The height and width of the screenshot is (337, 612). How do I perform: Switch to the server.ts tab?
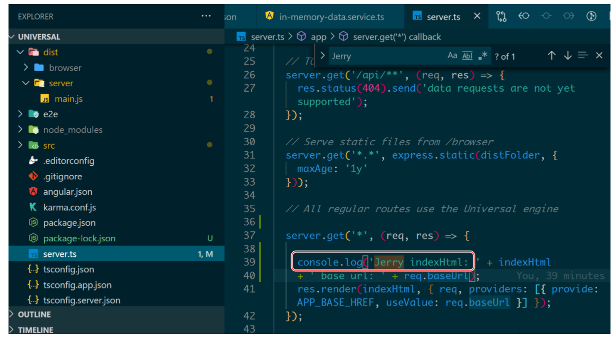click(x=443, y=17)
